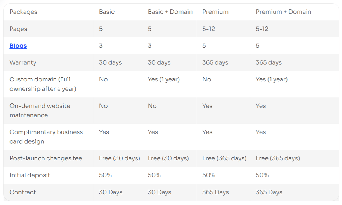Click the On-demand website maintenance label
Image resolution: width=342 pixels, height=205 pixels.
(40, 110)
